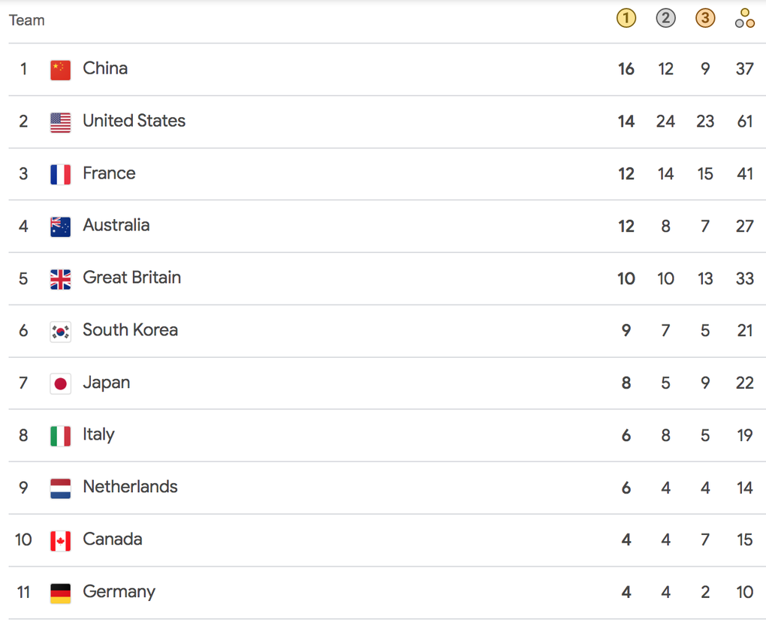The image size is (766, 622).
Task: Select the Germany team name
Action: pos(119,592)
